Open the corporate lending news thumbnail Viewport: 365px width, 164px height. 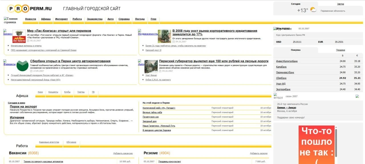(164, 36)
